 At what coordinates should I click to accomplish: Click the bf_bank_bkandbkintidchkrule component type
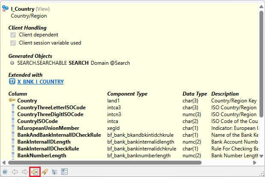click(140, 135)
